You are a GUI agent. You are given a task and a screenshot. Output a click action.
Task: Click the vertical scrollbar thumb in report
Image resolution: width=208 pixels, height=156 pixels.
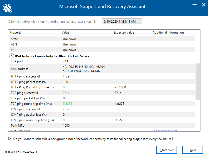[198, 82]
